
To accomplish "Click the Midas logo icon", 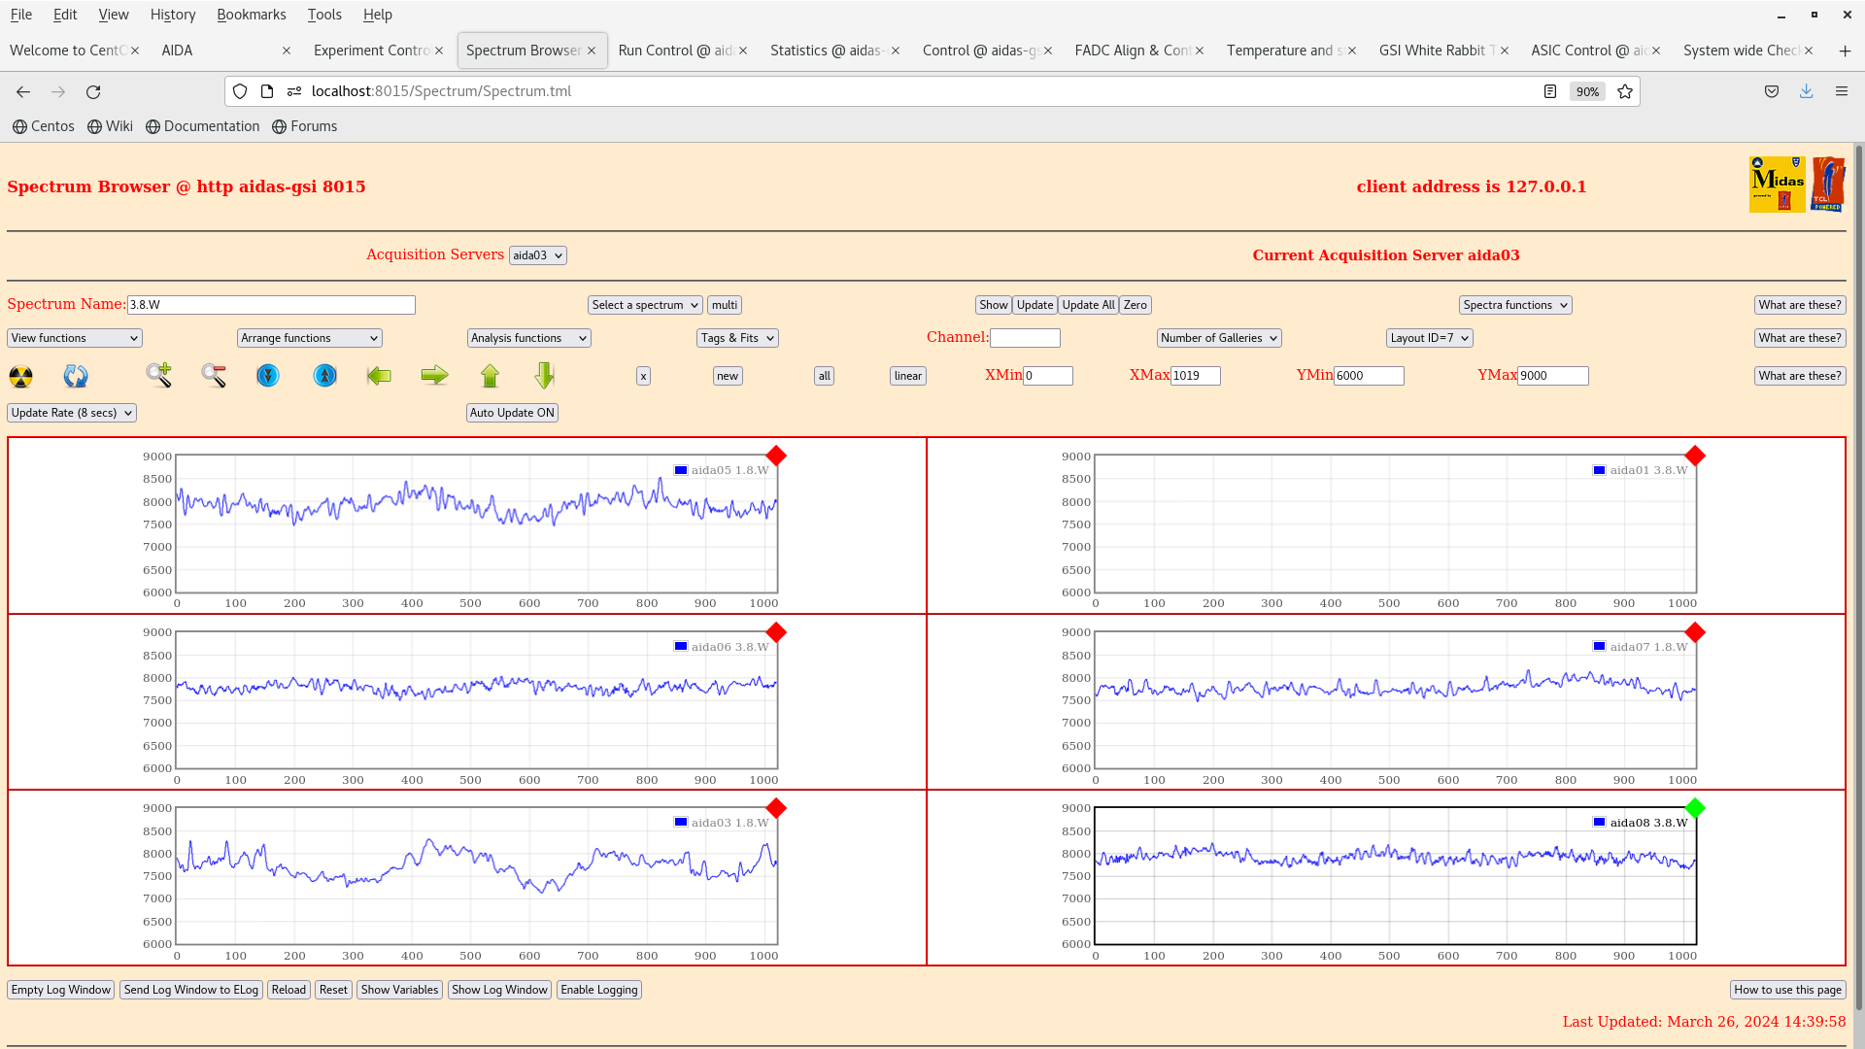I will click(1777, 185).
